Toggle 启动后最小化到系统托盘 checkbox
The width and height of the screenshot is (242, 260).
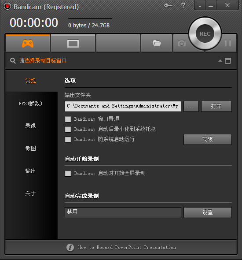(x=68, y=129)
